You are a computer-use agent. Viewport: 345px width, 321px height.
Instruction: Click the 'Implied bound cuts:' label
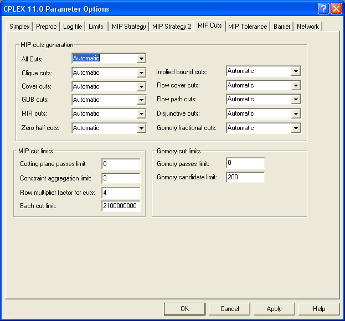click(182, 72)
